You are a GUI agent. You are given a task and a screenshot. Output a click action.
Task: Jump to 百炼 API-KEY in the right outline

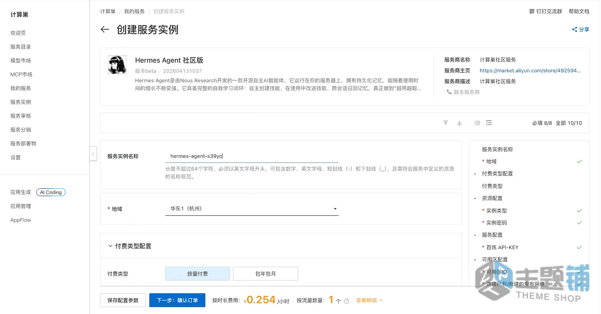point(502,247)
